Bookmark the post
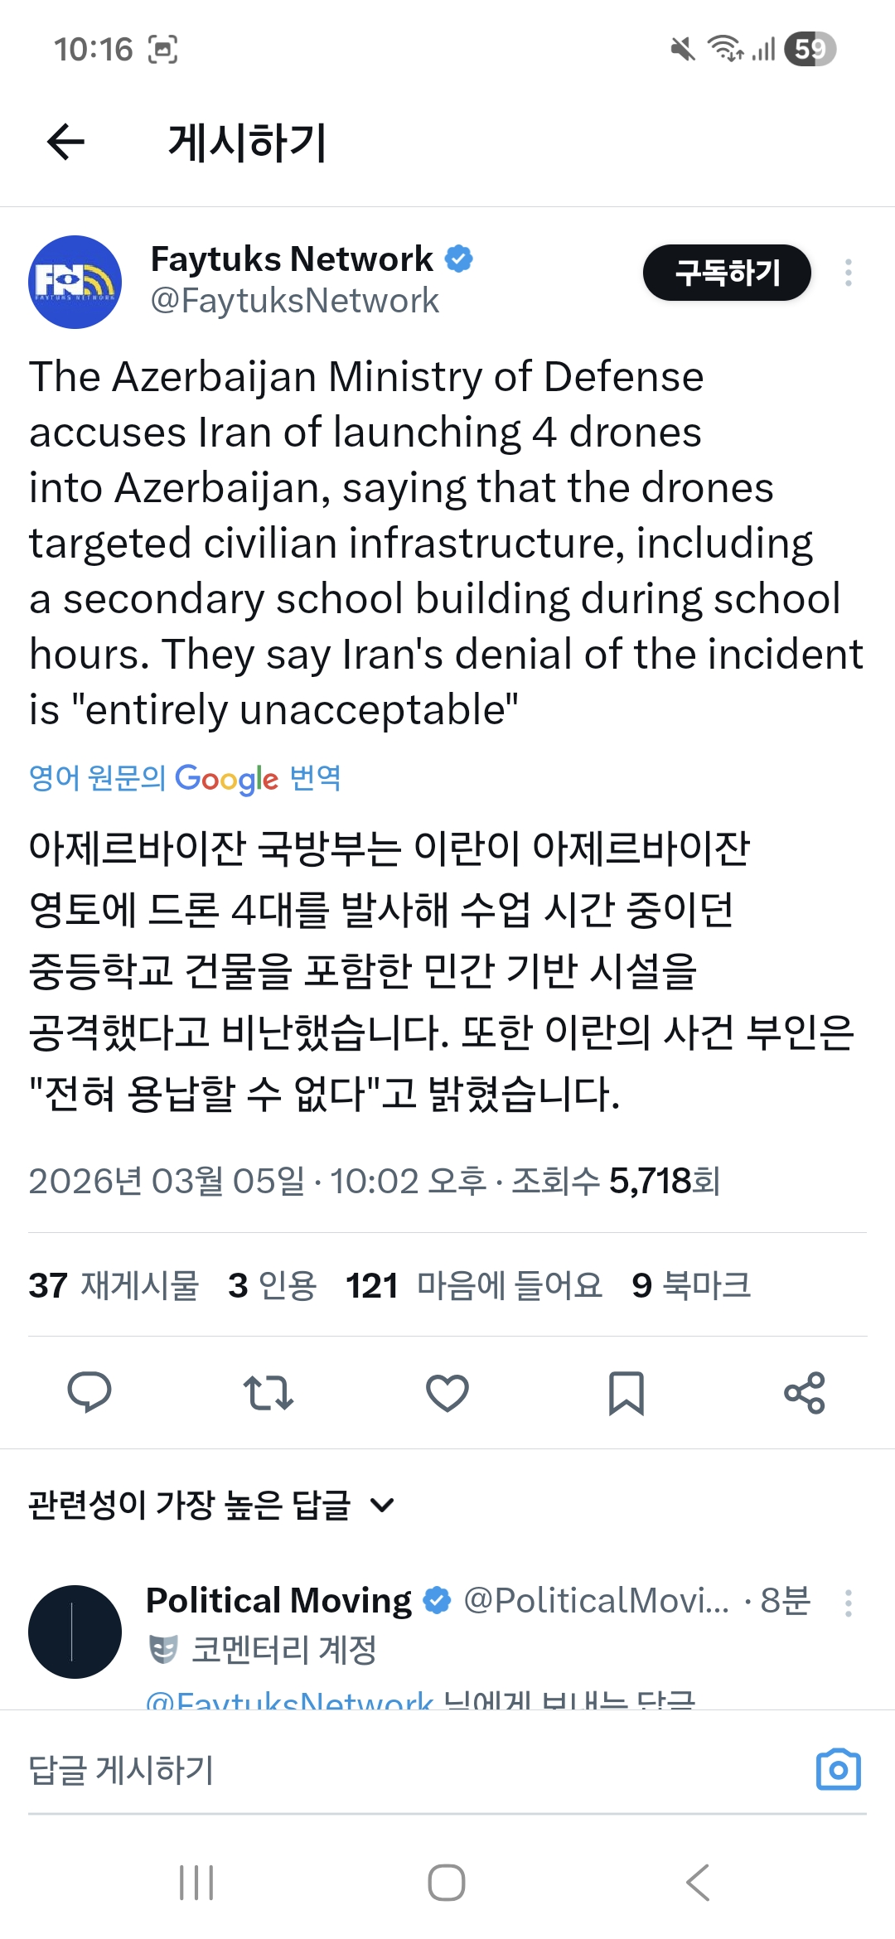 (x=626, y=1392)
